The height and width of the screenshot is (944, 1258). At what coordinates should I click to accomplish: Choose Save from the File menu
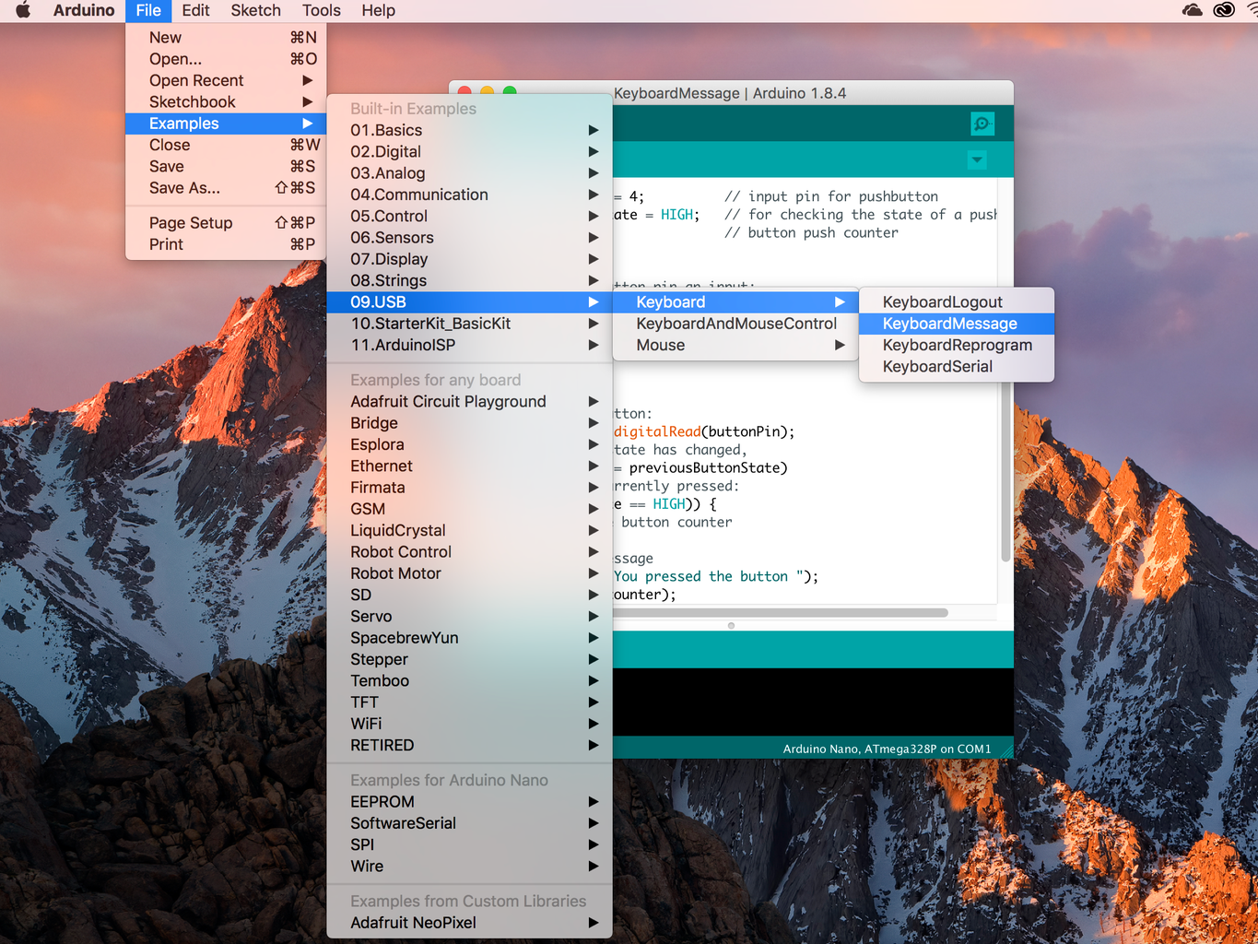pos(226,167)
